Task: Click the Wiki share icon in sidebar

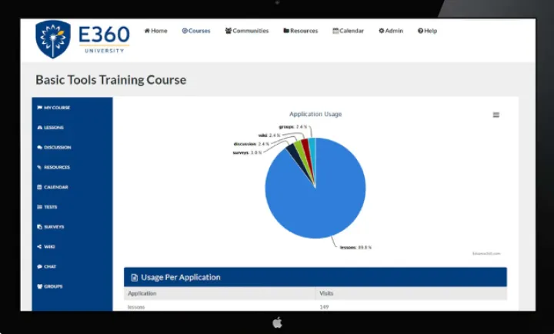Action: click(39, 247)
